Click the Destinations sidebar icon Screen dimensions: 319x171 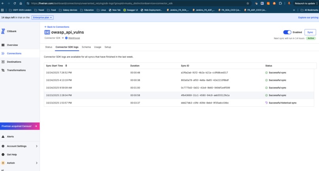(3, 61)
